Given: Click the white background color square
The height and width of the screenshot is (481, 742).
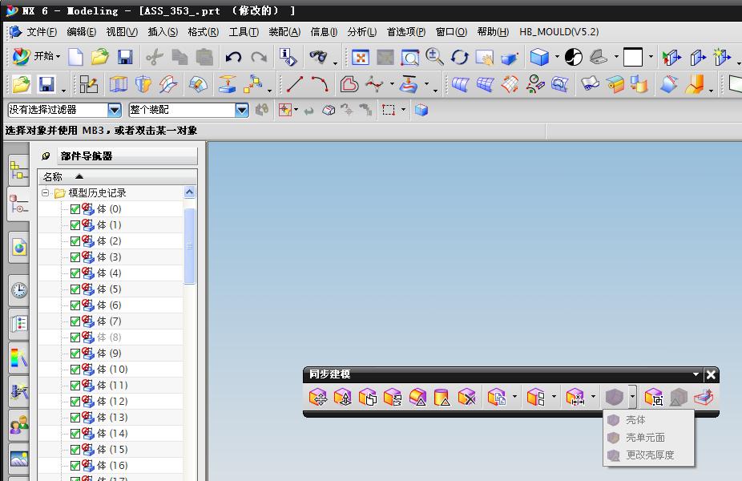Looking at the screenshot, I should pyautogui.click(x=633, y=57).
